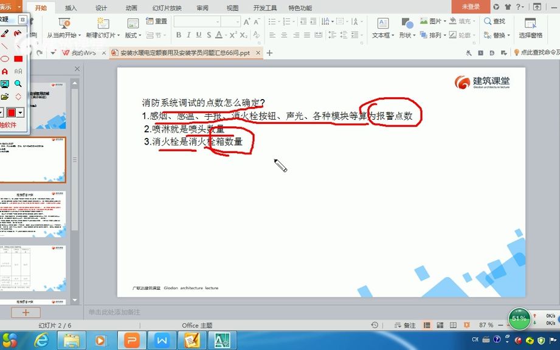Apply bold formatting with the B button
This screenshot has height=350, width=560.
[178, 35]
